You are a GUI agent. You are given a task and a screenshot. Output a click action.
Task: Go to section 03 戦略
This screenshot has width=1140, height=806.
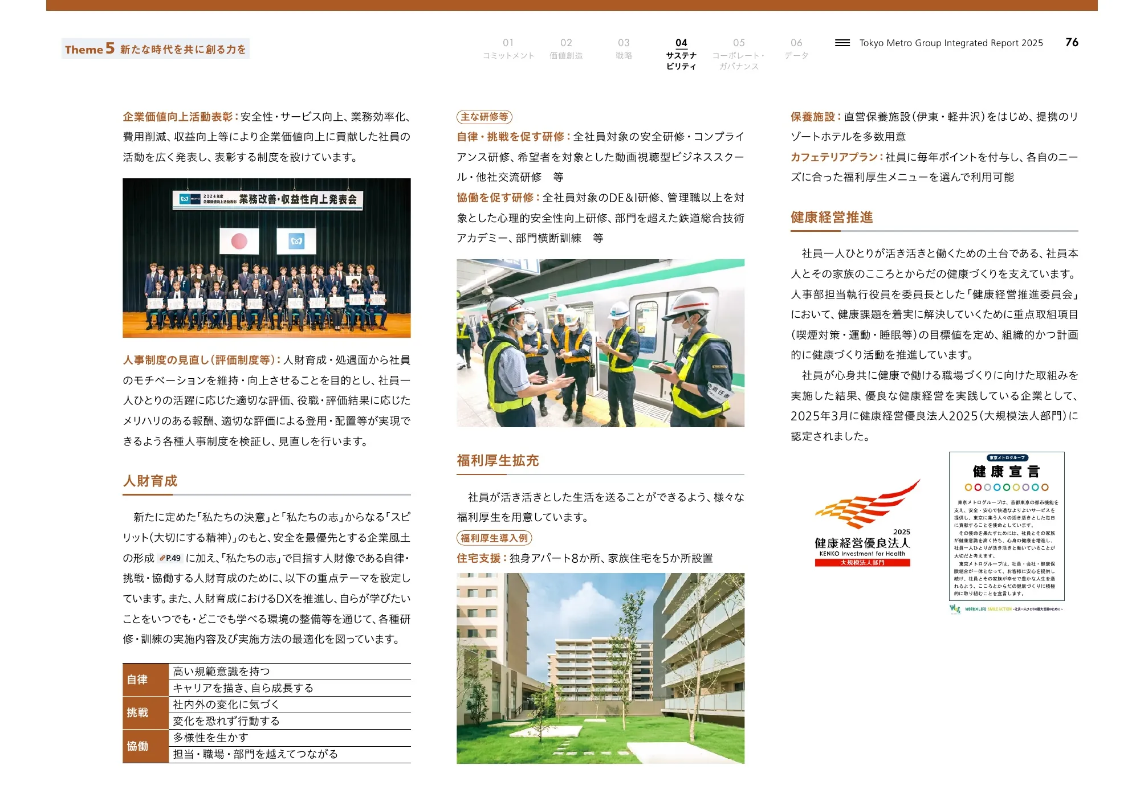click(x=624, y=49)
